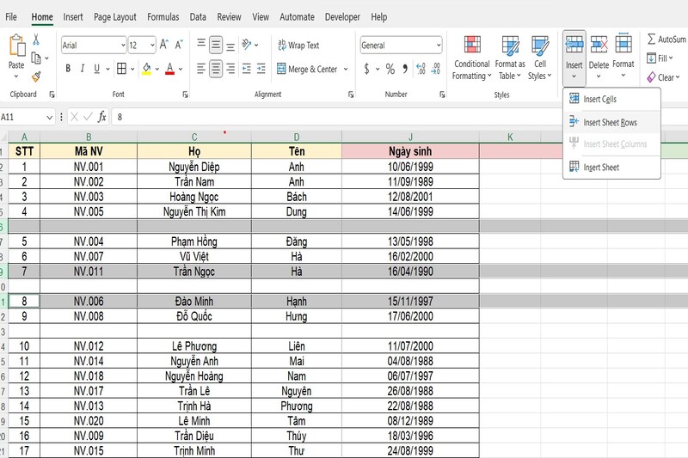
Task: Switch to the Page Layout tab
Action: 114,16
